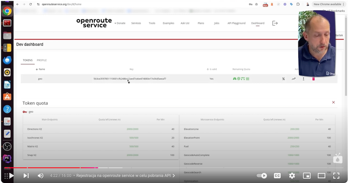Launch Thunderbird mail from the dock
The image size is (348, 183).
tap(7, 60)
